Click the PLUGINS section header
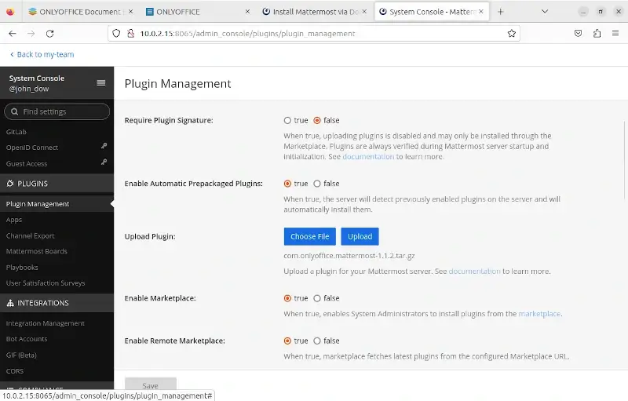 [57, 184]
